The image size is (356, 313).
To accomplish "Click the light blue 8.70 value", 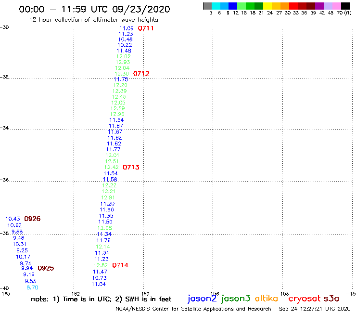I will 32,287.
